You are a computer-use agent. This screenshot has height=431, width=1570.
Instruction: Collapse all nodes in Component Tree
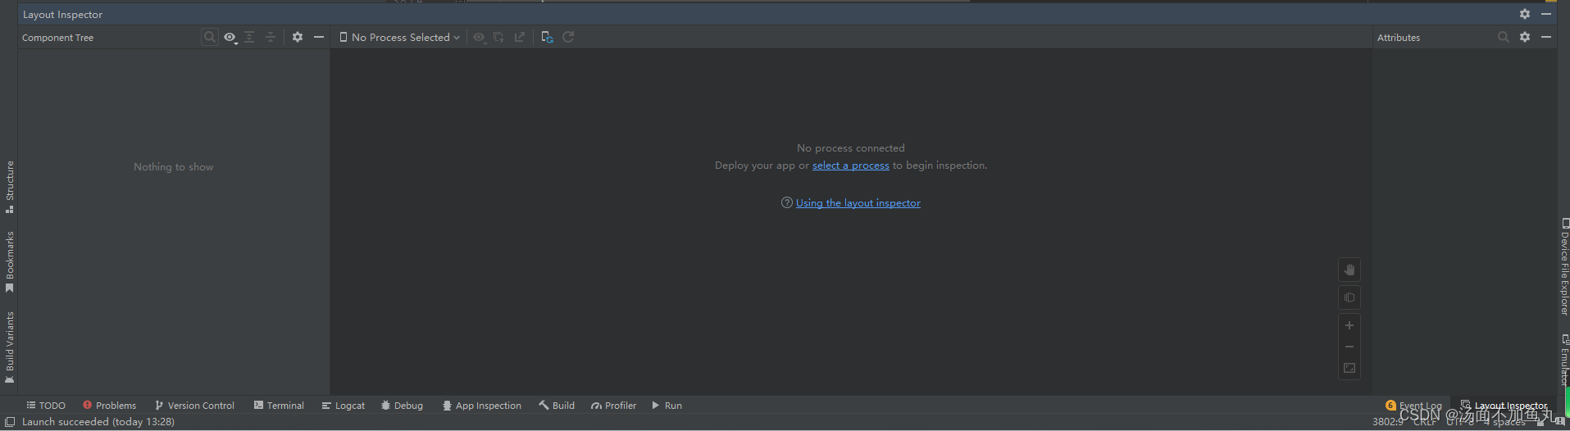tap(271, 37)
